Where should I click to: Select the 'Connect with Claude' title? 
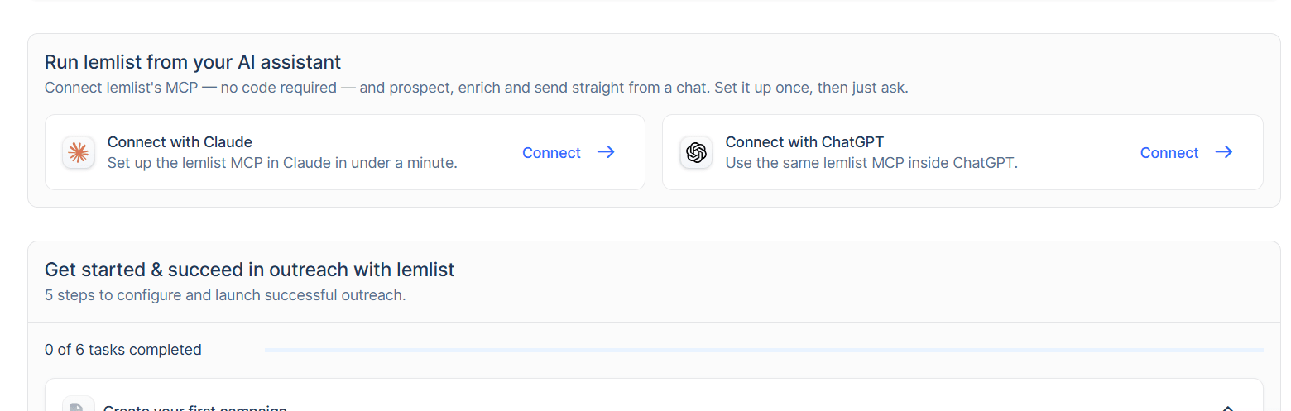tap(180, 142)
